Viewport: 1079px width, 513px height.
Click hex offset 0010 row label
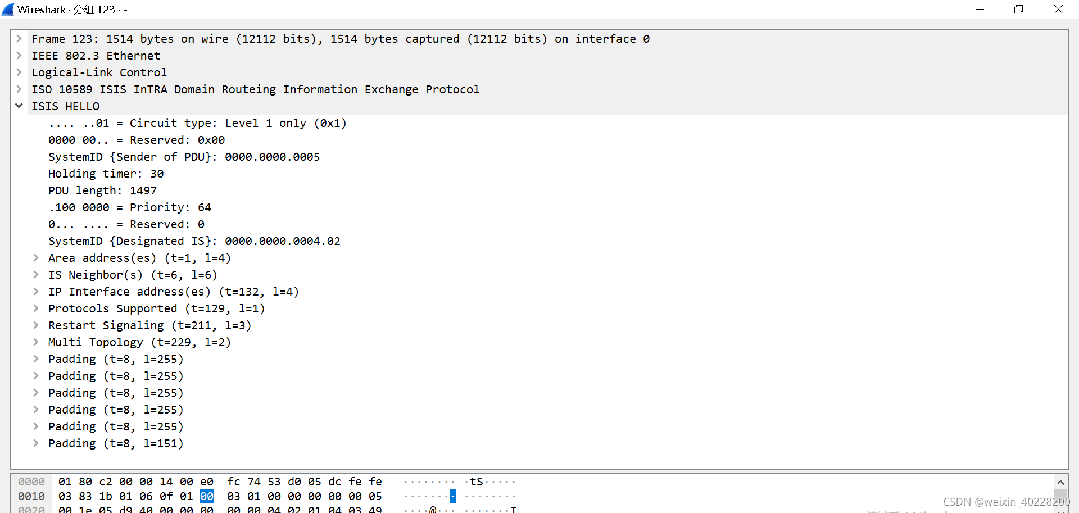click(x=31, y=496)
